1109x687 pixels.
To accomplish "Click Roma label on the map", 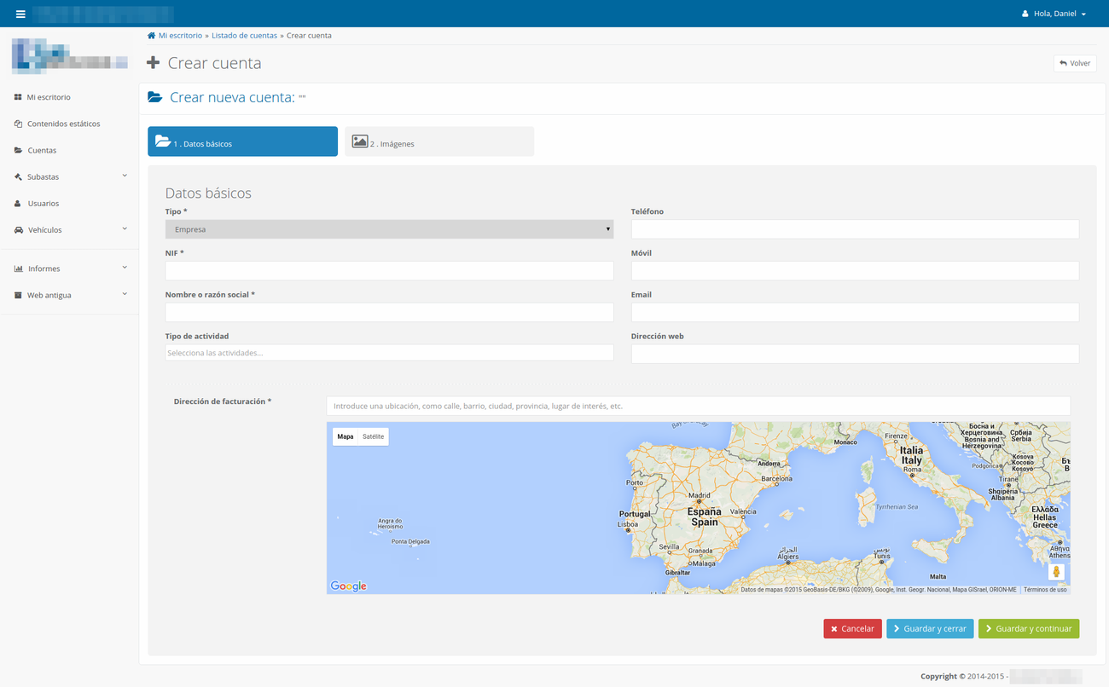I will (912, 470).
